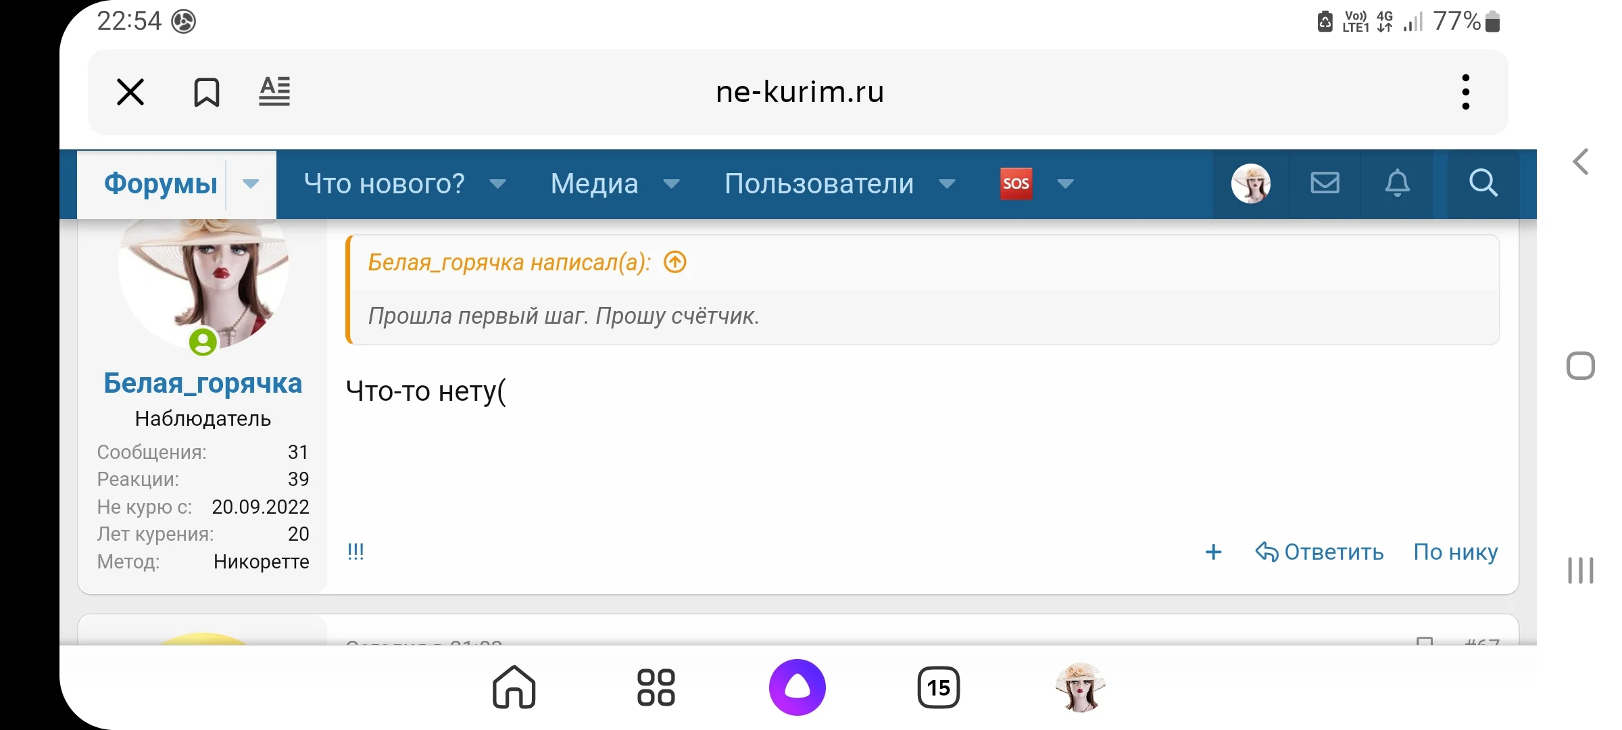Image resolution: width=1622 pixels, height=730 pixels.
Task: Bookmark the page with the flag icon
Action: 206,91
